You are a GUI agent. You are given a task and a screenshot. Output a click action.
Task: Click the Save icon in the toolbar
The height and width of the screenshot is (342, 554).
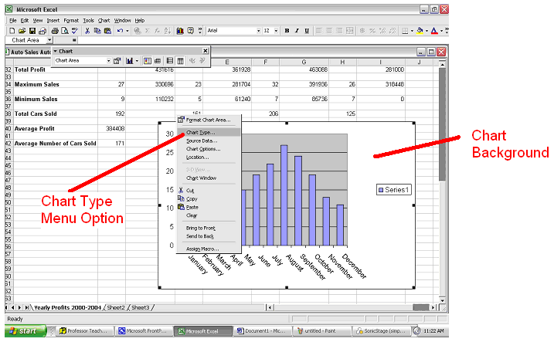point(32,31)
